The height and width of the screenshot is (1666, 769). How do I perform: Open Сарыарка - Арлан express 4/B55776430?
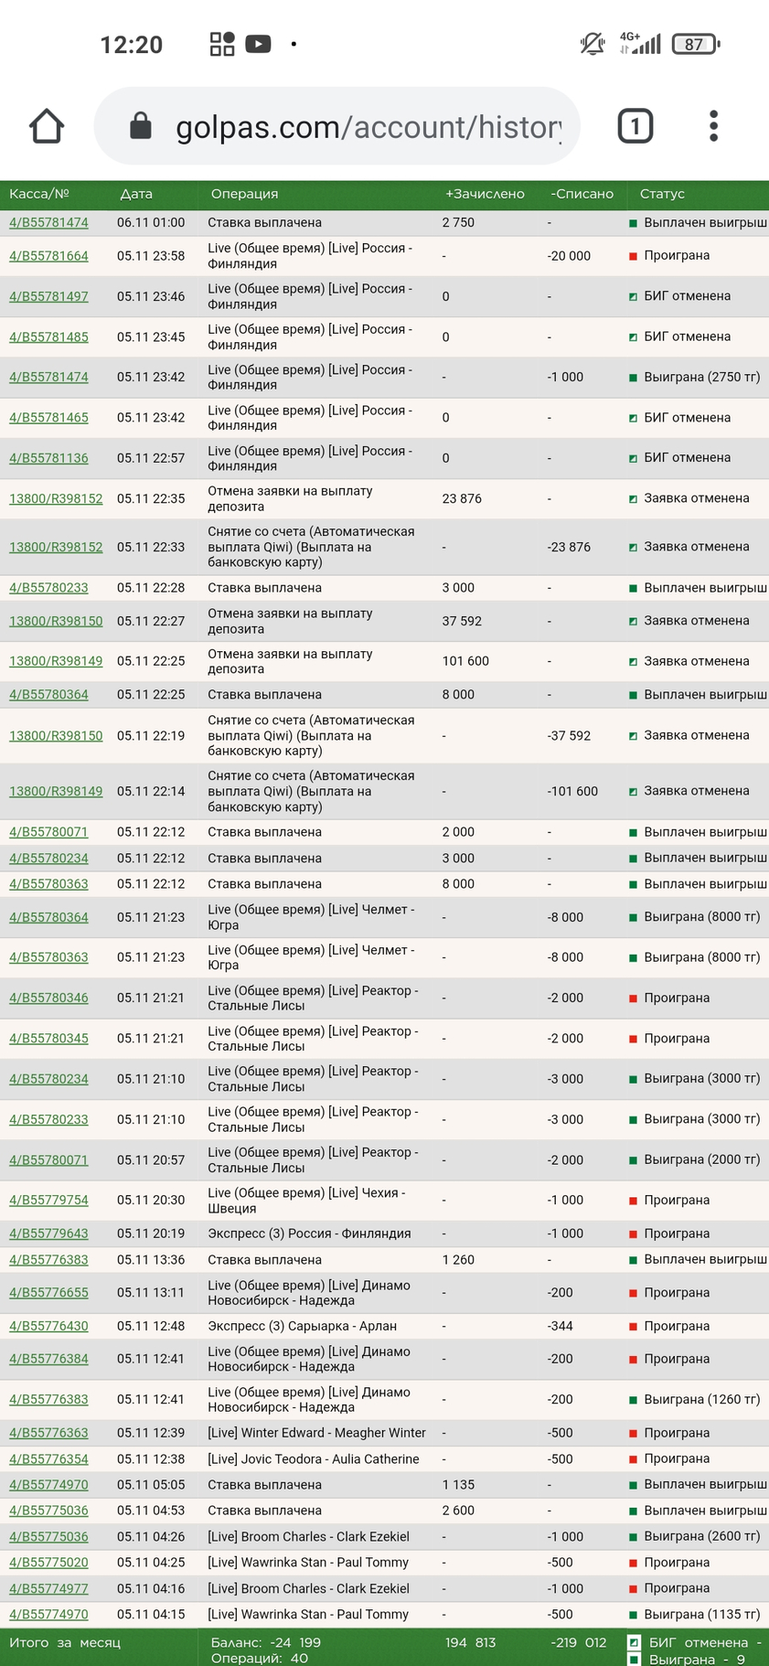48,1326
